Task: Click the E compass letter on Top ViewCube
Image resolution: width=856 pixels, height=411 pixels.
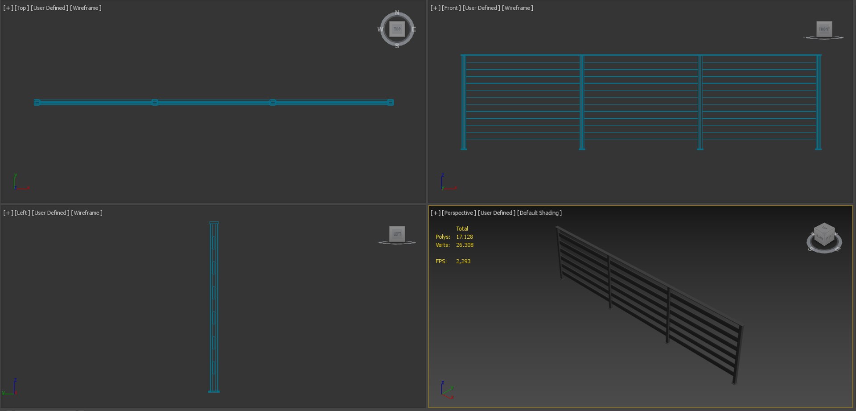Action: tap(414, 29)
